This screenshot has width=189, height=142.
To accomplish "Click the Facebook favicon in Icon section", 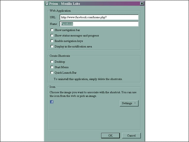I will tap(52, 102).
